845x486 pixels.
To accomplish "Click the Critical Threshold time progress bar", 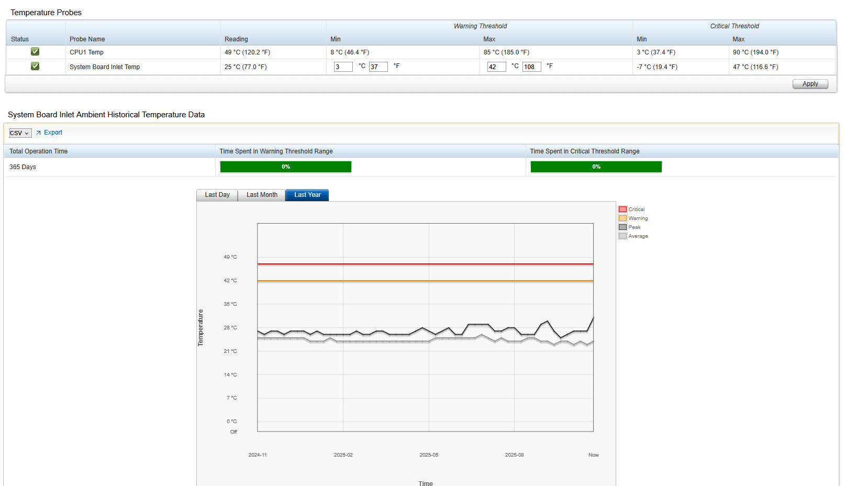I will pyautogui.click(x=596, y=167).
